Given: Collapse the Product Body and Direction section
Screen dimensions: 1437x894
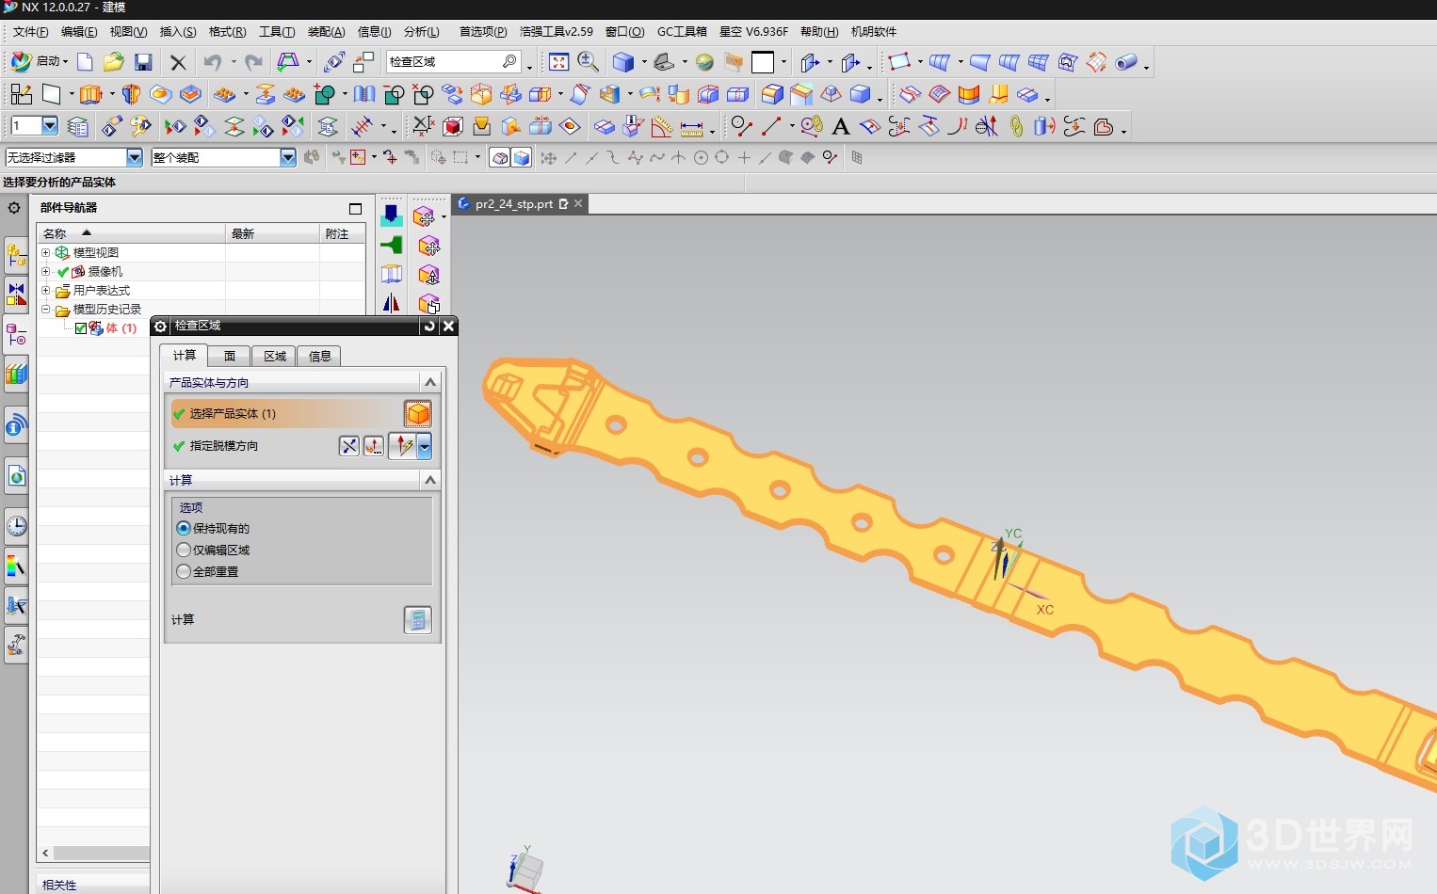Looking at the screenshot, I should click(430, 382).
